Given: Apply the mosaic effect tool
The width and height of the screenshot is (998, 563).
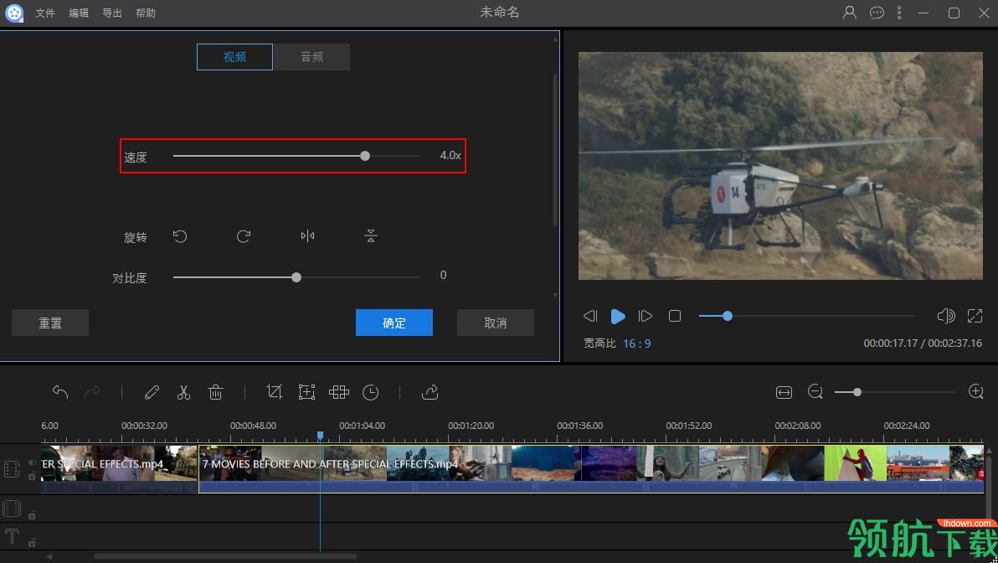Looking at the screenshot, I should point(338,392).
